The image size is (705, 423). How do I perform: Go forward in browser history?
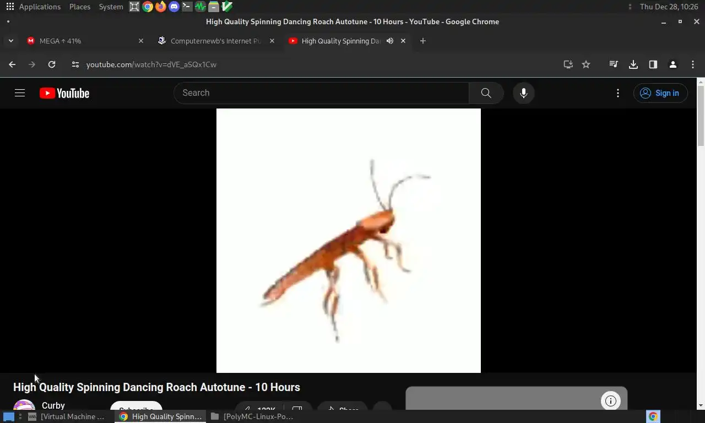32,64
